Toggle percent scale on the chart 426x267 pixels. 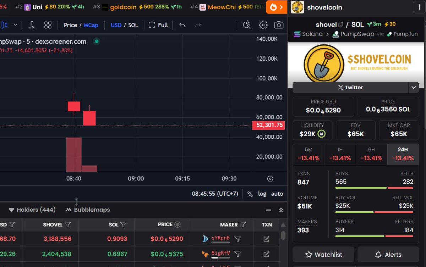(250, 194)
